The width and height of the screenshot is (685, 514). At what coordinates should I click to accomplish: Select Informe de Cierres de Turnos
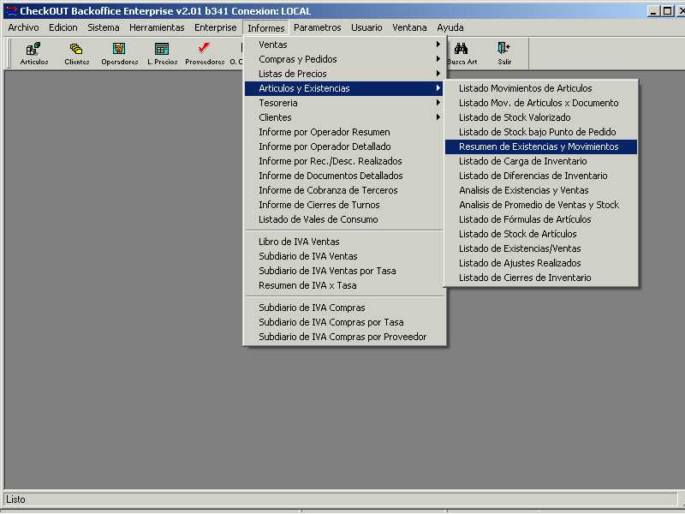pos(343,205)
